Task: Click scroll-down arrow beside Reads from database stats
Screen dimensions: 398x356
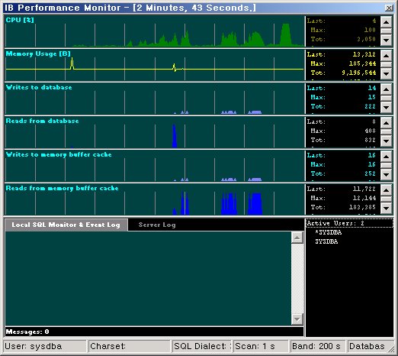Action: coord(386,141)
